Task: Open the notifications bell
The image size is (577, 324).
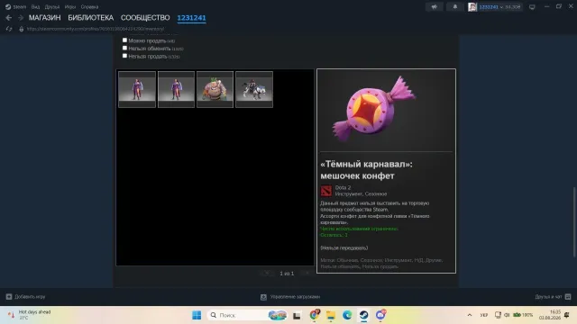Action: click(x=454, y=6)
